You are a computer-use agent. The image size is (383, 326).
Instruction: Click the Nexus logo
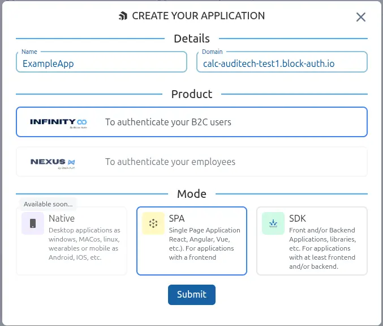pos(53,163)
